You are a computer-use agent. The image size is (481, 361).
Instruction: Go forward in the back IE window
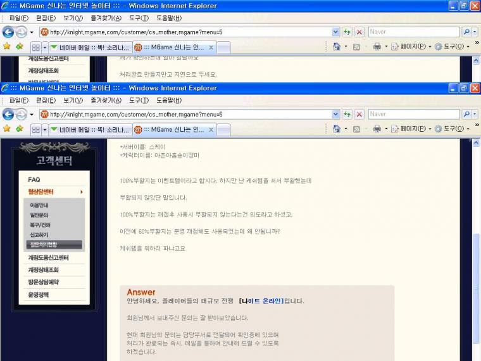click(x=21, y=32)
